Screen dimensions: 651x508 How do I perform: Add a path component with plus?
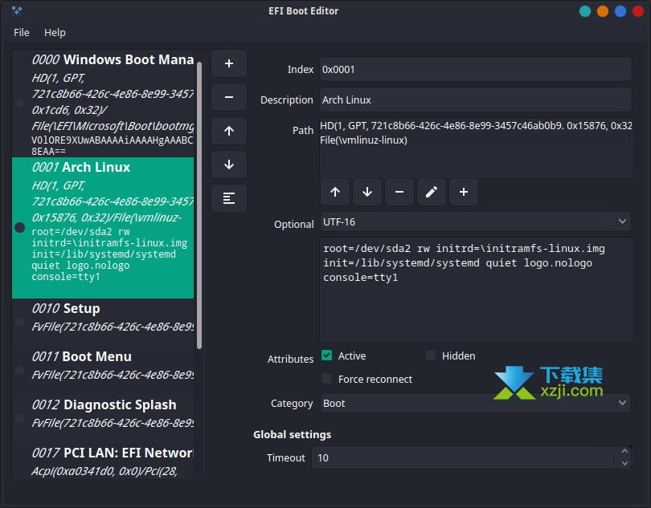pos(464,192)
